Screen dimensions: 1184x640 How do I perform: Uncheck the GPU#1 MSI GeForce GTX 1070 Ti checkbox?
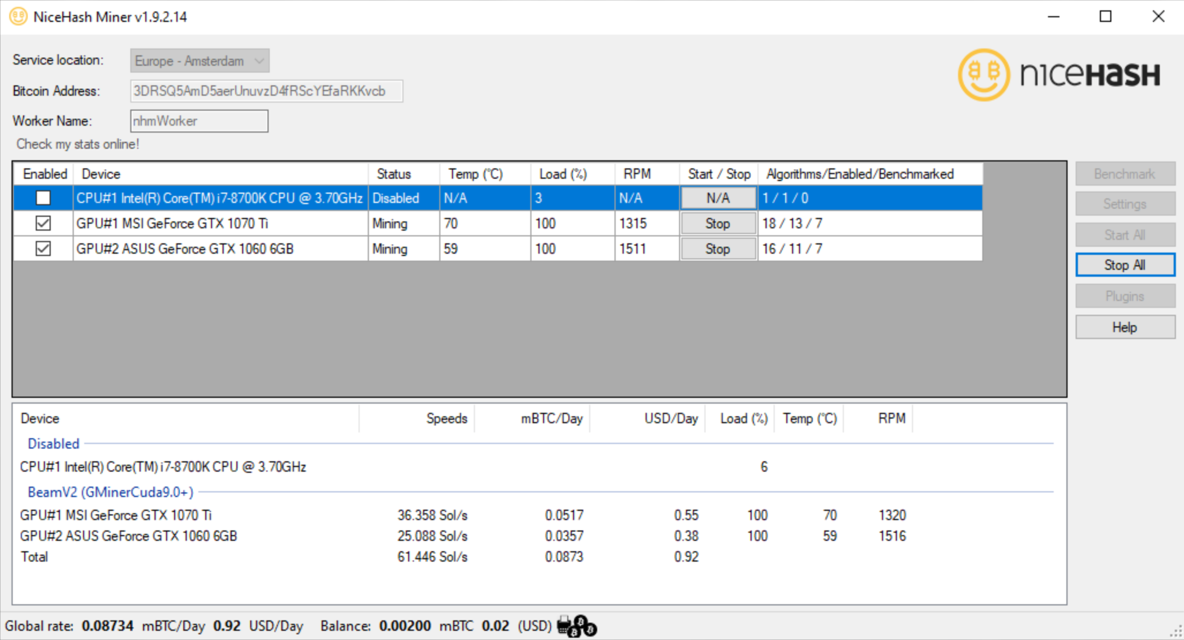tap(43, 223)
